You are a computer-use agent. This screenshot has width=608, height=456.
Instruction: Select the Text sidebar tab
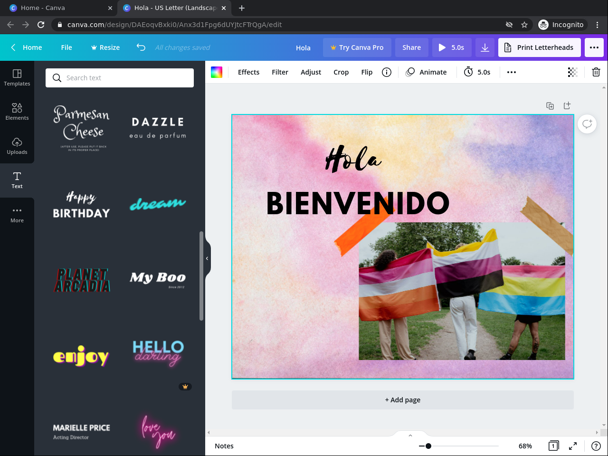coord(17,180)
